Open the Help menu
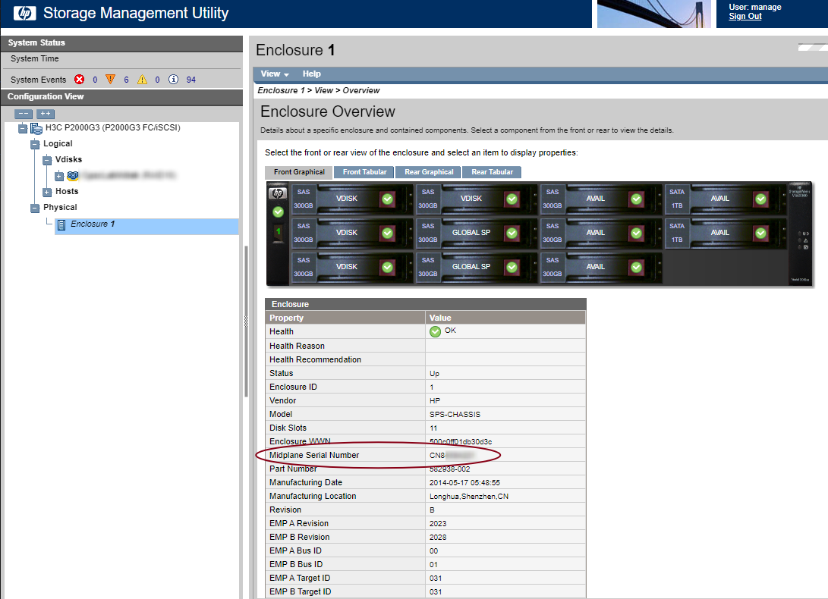This screenshot has width=828, height=599. click(312, 74)
